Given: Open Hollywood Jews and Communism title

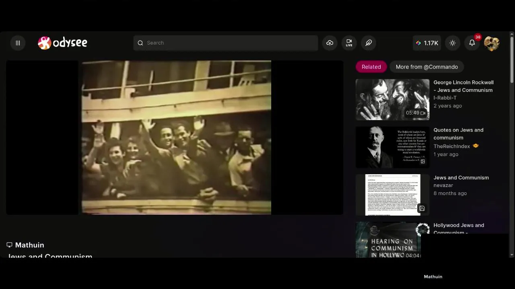Looking at the screenshot, I should tap(459, 229).
